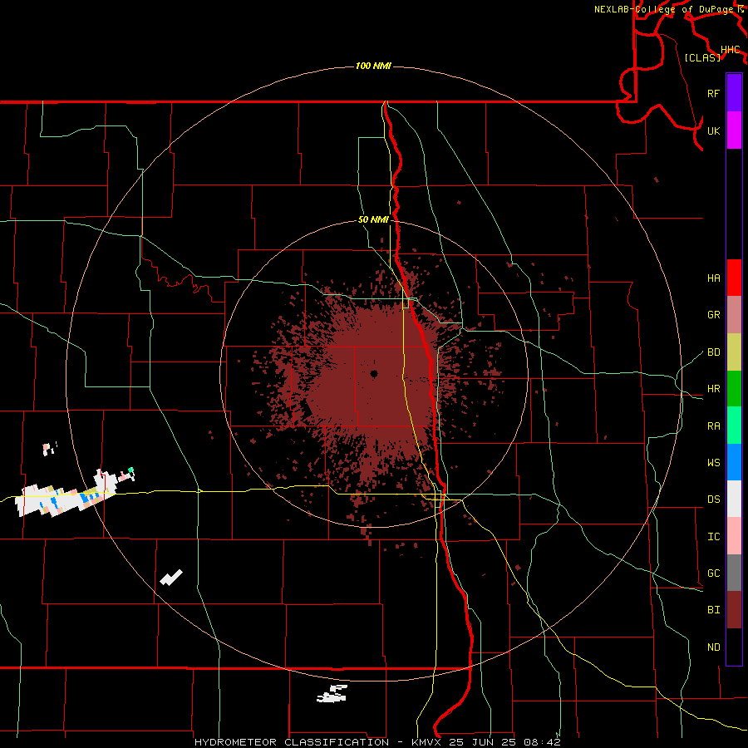Click the 'HYDROMETEOR CLASSIFICATION' title text
The width and height of the screenshot is (748, 748).
click(292, 742)
